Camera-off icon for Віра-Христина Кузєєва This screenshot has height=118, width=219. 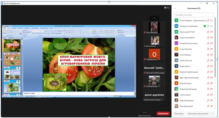(212, 78)
